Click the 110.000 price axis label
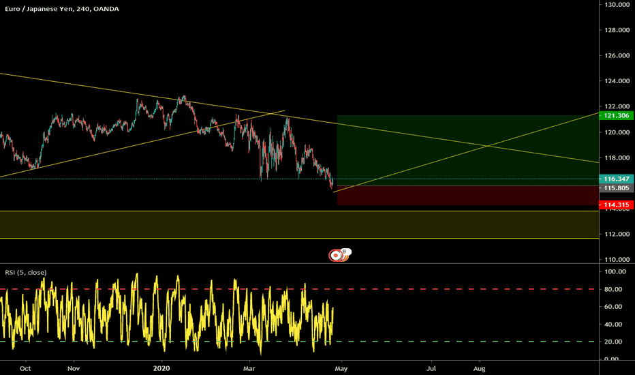The height and width of the screenshot is (375, 635). pos(617,260)
